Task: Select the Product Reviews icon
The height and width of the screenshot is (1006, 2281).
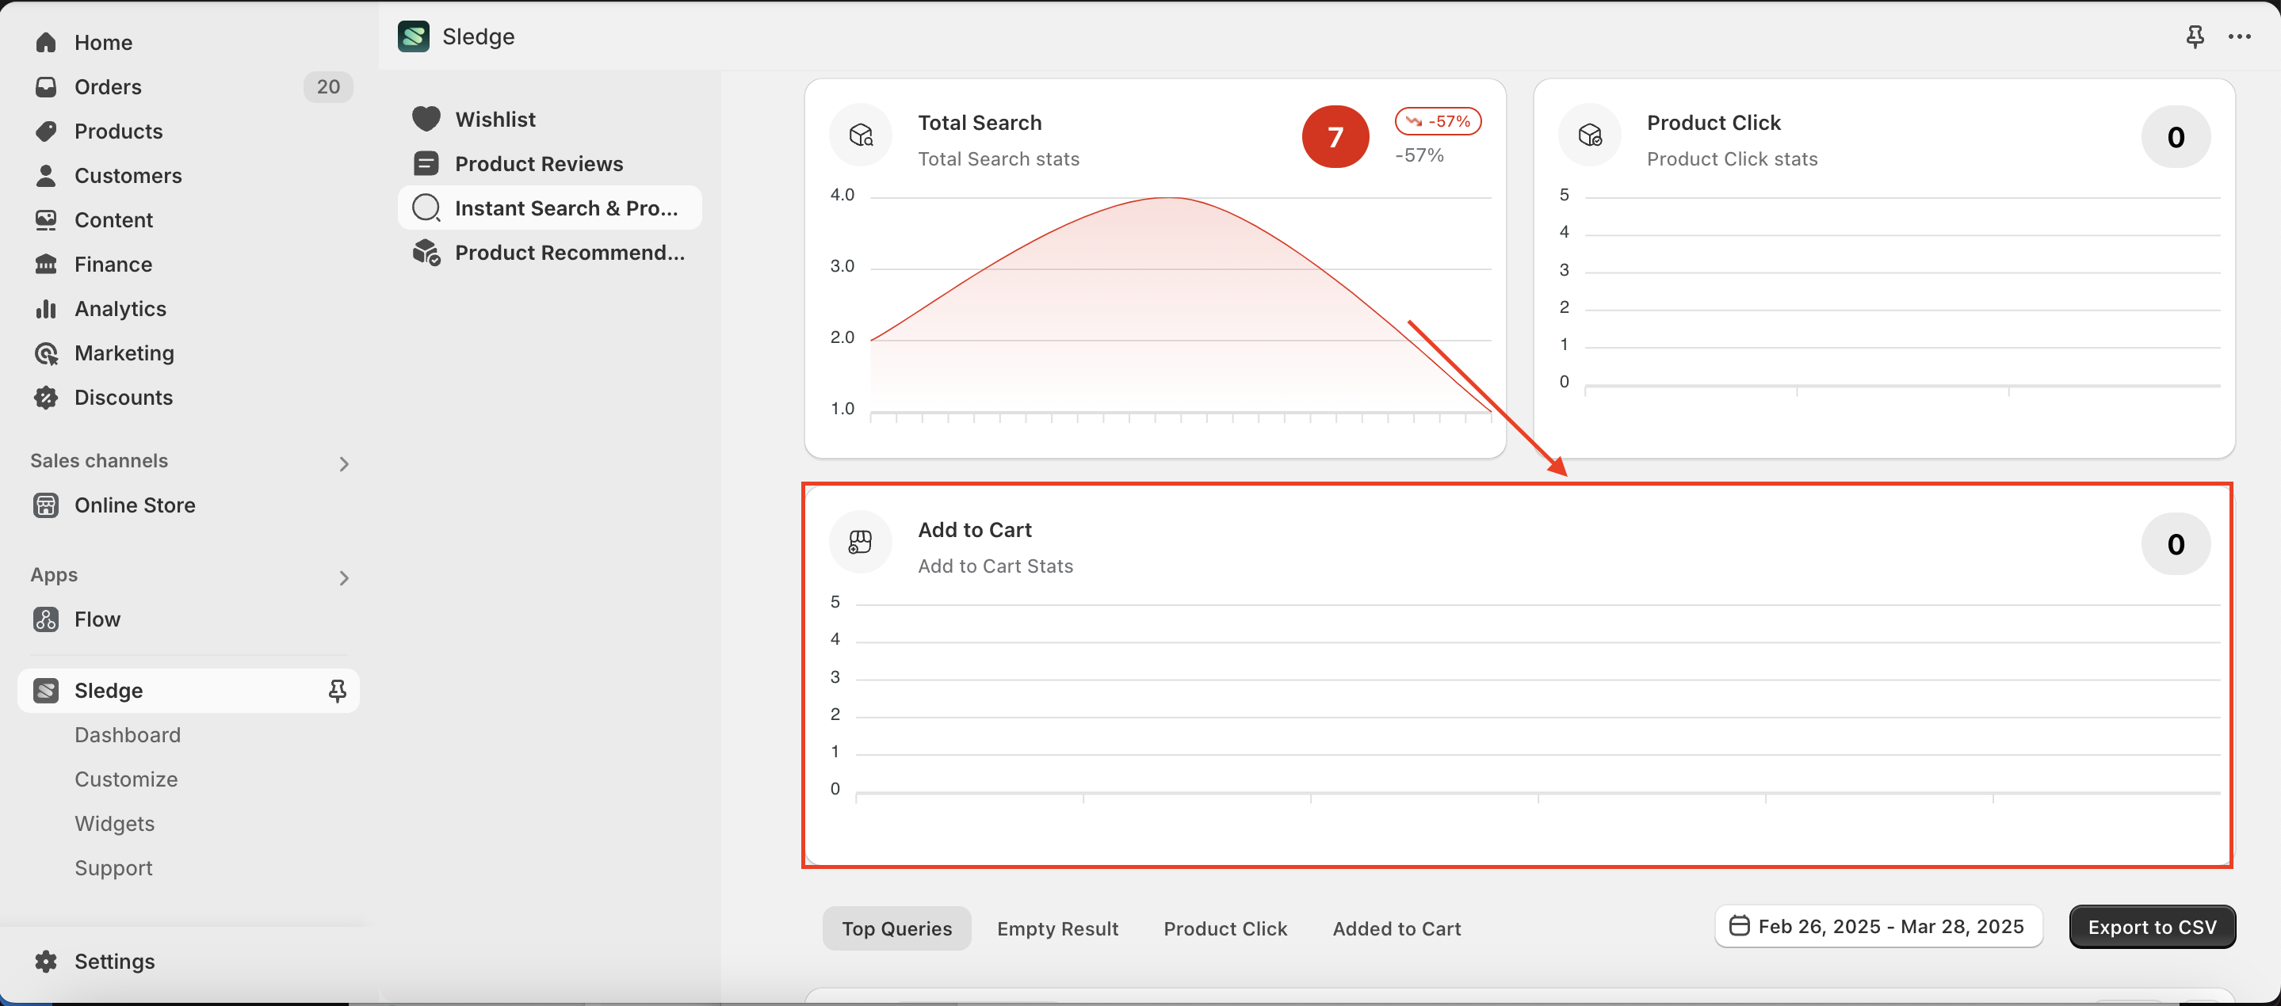Action: 427,164
